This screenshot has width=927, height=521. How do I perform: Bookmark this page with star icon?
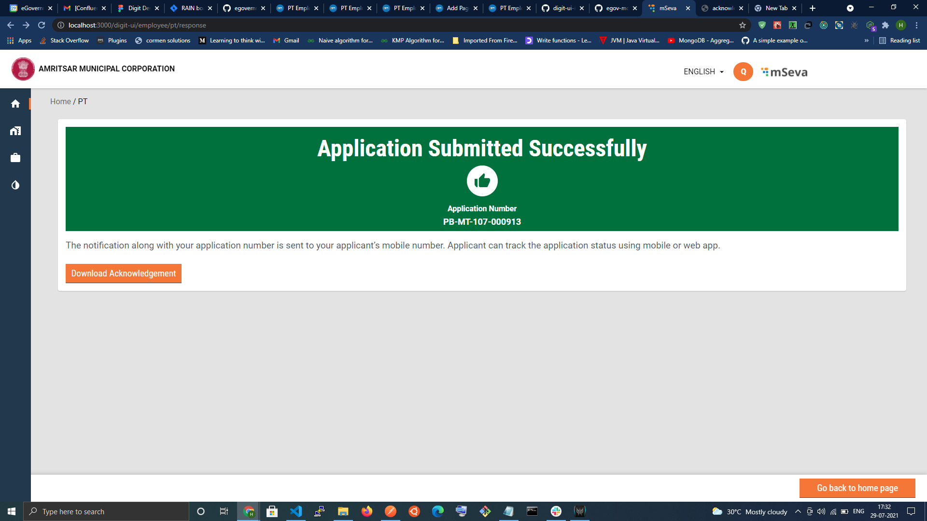click(x=743, y=25)
